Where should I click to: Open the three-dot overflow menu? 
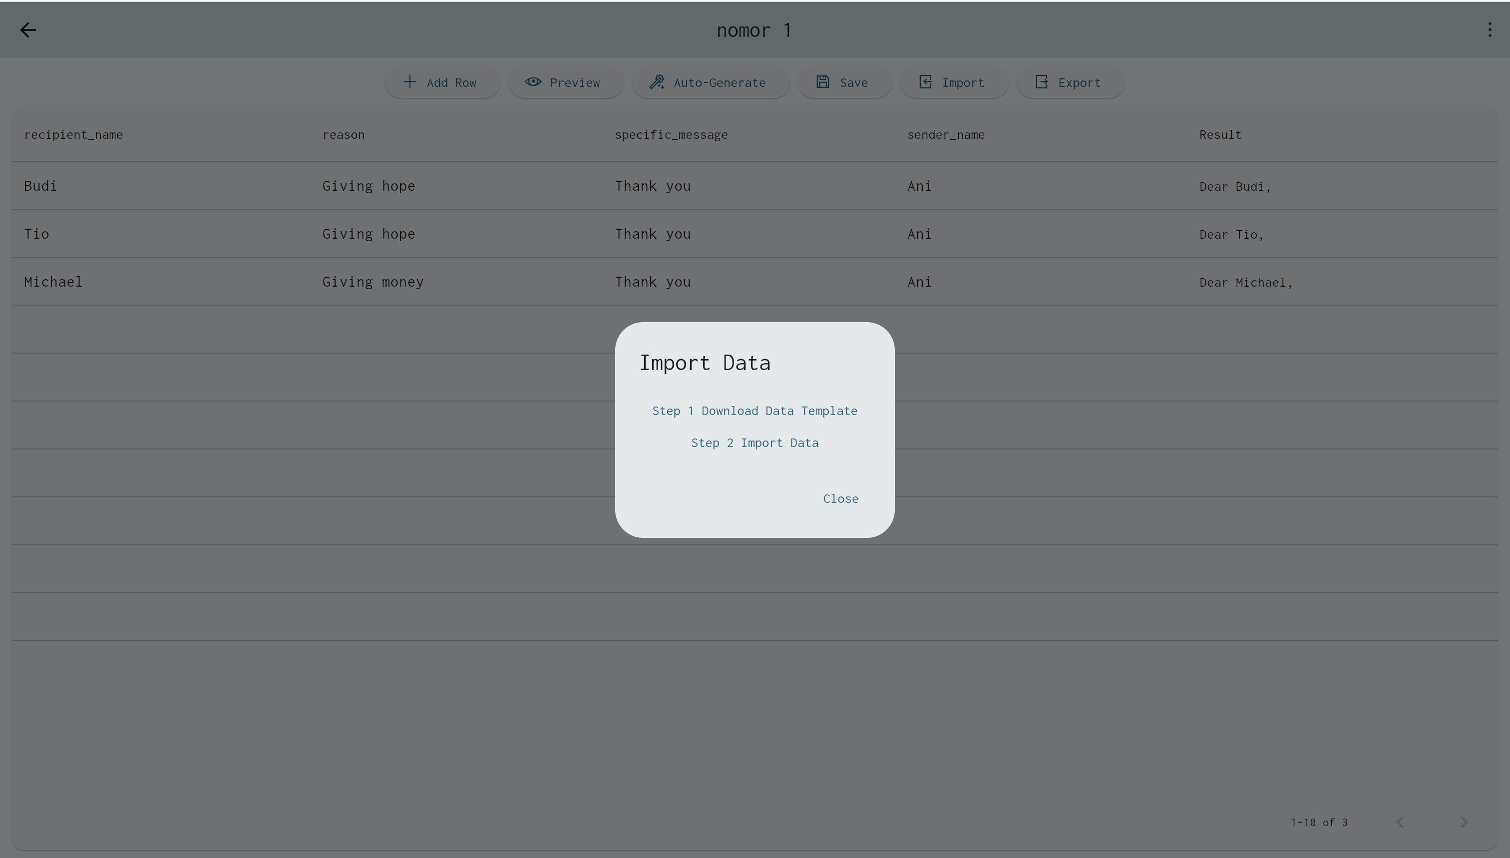pyautogui.click(x=1490, y=30)
